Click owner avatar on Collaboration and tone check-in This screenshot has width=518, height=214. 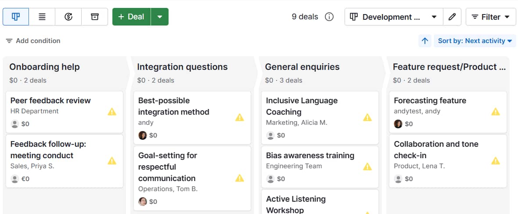click(x=398, y=179)
